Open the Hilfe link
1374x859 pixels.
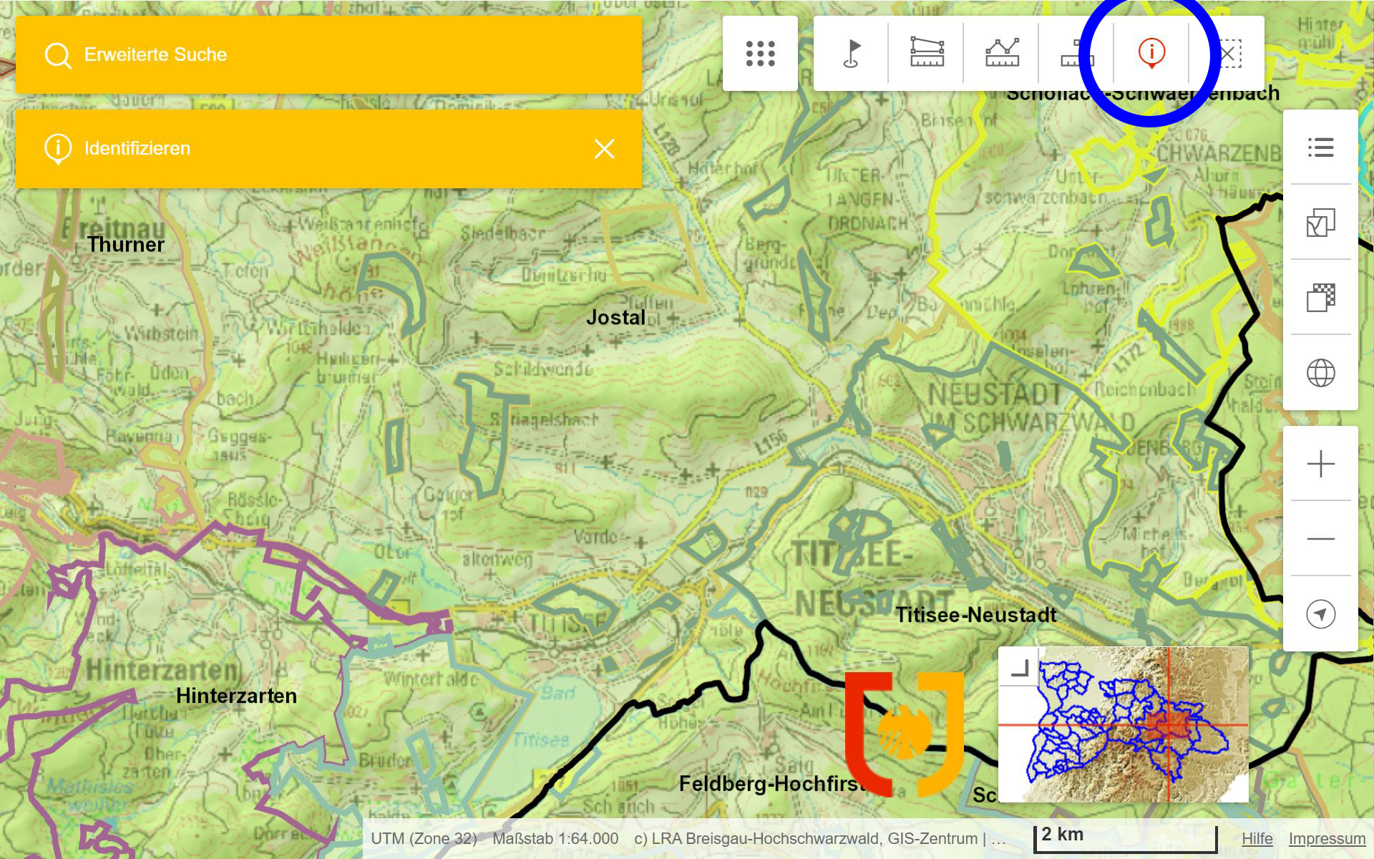click(x=1257, y=838)
